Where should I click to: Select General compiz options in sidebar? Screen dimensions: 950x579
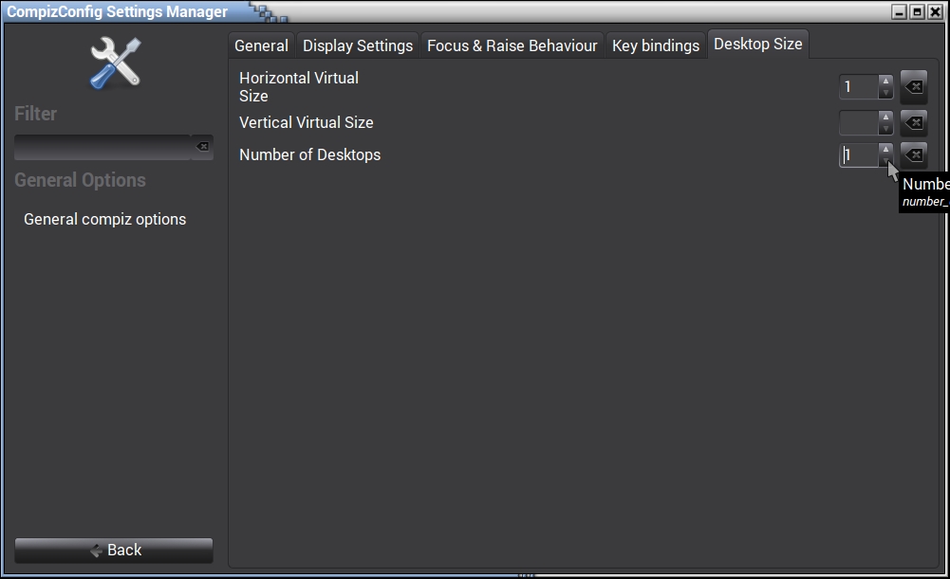click(x=104, y=219)
